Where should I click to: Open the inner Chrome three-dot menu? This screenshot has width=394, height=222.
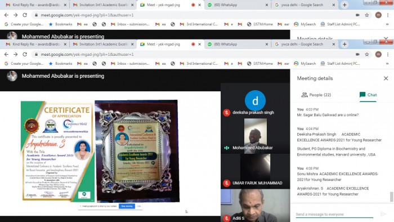click(x=388, y=54)
